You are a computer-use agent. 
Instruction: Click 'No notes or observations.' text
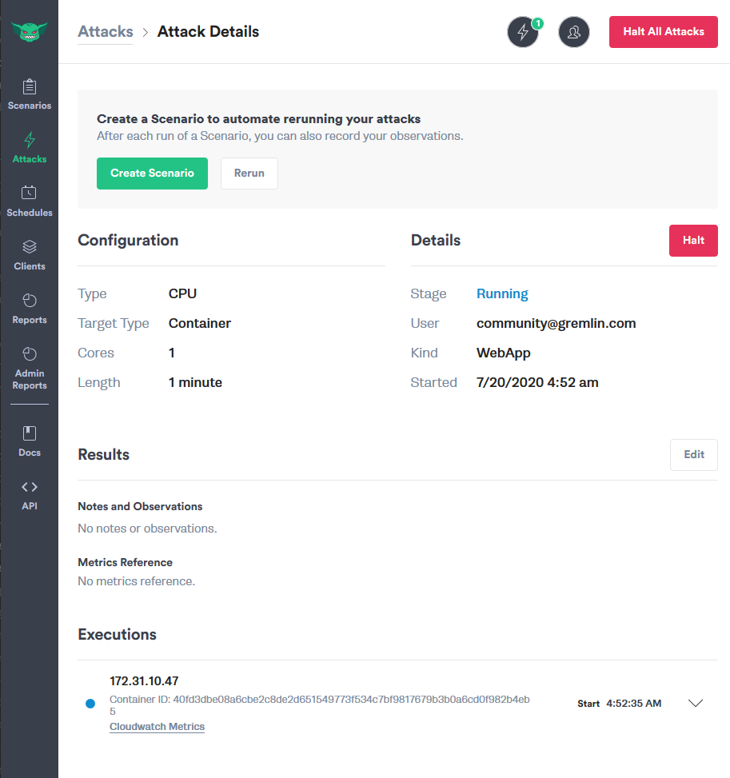pyautogui.click(x=147, y=529)
